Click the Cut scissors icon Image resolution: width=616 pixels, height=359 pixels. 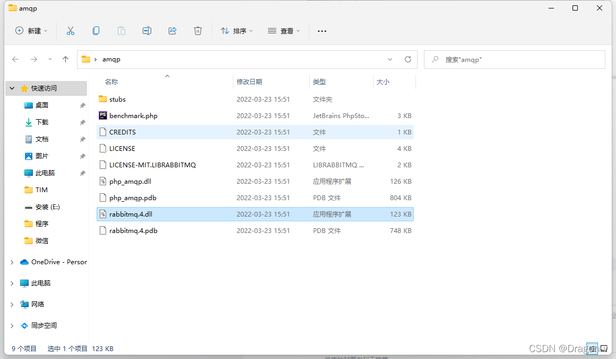click(71, 31)
